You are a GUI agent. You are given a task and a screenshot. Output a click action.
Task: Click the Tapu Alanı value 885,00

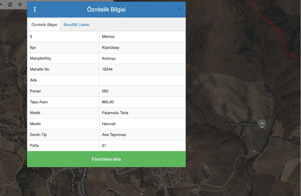[108, 102]
